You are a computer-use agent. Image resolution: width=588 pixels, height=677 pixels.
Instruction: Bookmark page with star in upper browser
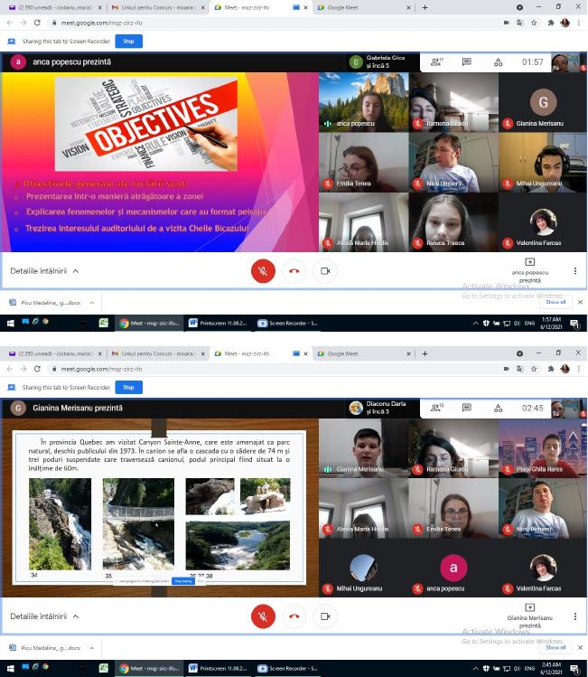pyautogui.click(x=534, y=23)
